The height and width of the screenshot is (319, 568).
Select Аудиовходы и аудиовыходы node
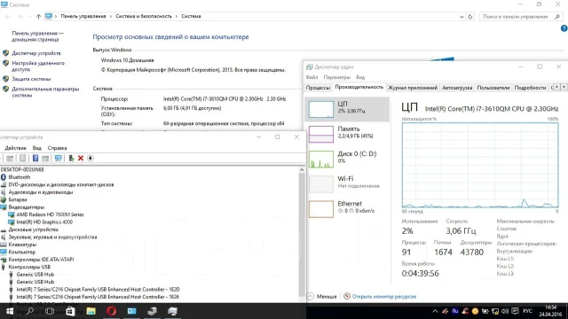tap(41, 192)
